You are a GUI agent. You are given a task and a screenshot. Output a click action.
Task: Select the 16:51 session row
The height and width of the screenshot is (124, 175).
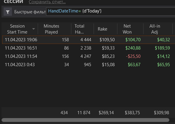point(89,48)
